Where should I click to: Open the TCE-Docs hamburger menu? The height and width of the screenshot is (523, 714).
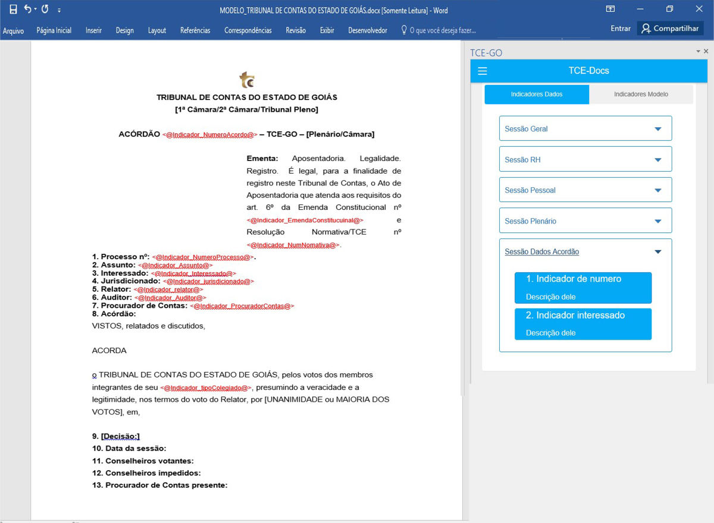[483, 71]
